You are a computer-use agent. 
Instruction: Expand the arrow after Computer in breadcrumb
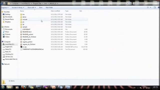click(20, 3)
